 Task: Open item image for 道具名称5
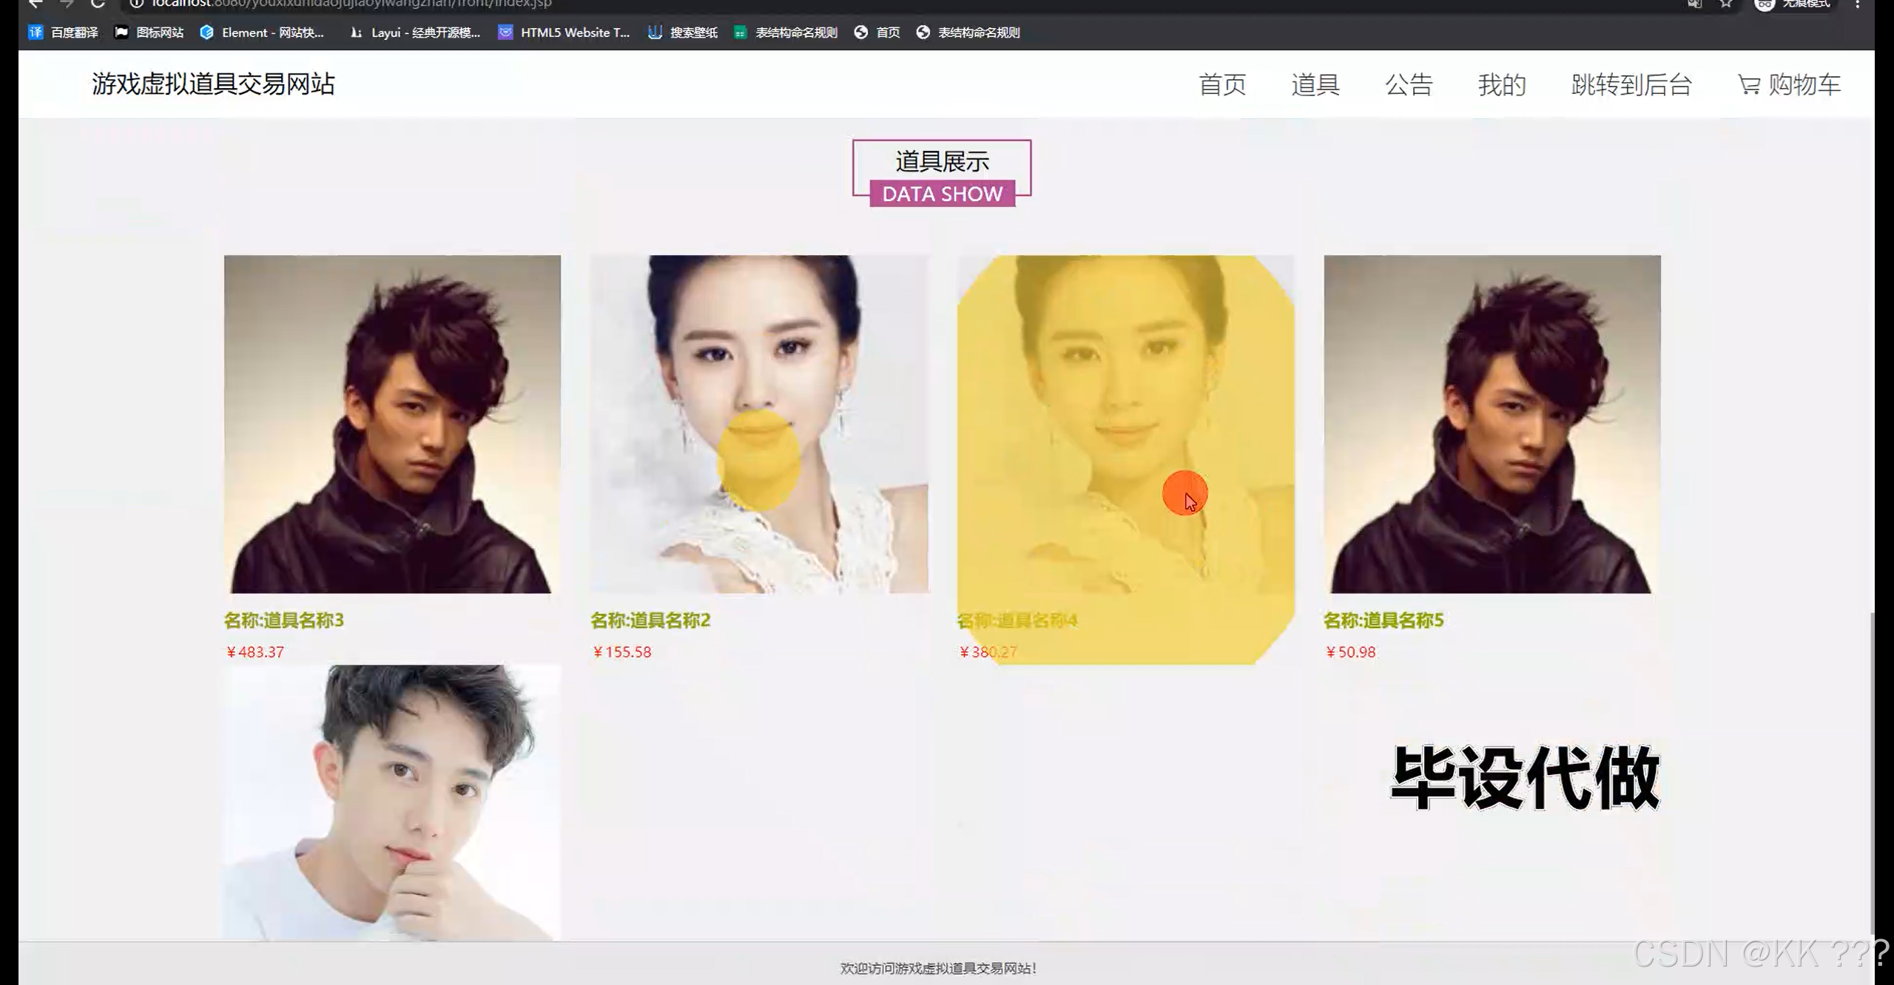pyautogui.click(x=1492, y=424)
